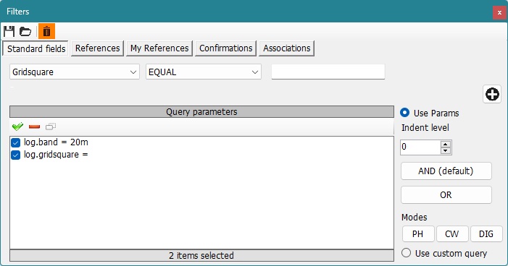Screen dimensions: 508x266
Task: Open the References tab
Action: 98,48
